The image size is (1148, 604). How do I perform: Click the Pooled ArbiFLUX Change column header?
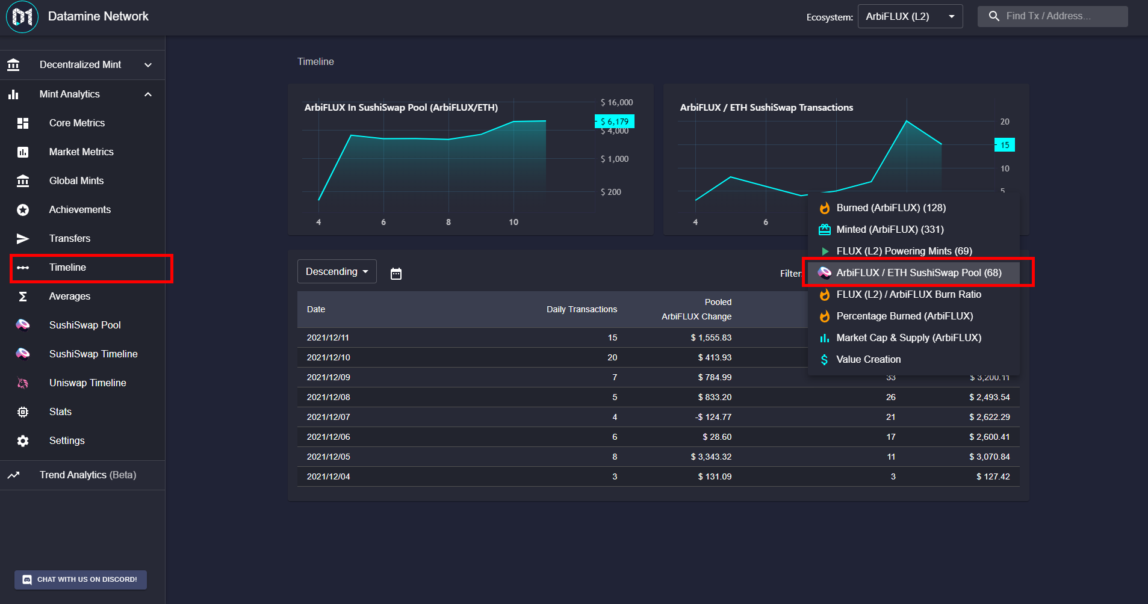pos(697,309)
